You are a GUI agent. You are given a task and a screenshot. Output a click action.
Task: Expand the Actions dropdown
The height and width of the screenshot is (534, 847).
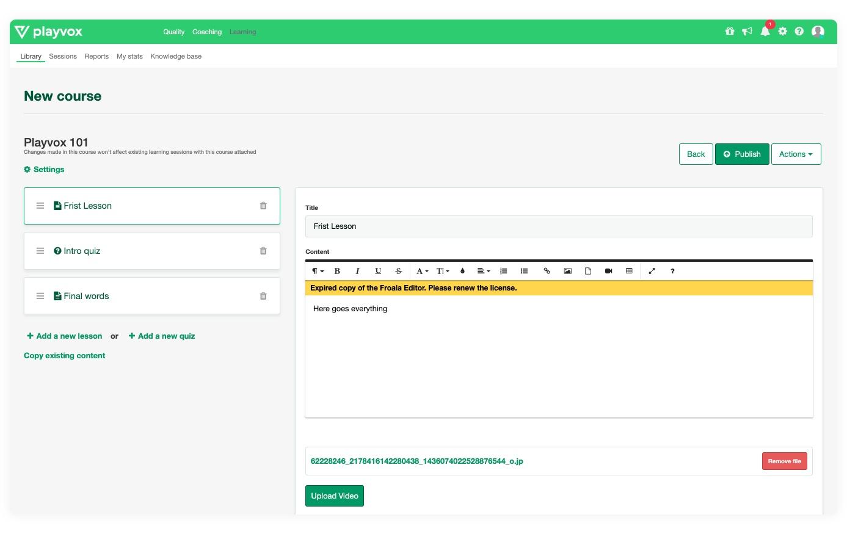[x=796, y=154]
